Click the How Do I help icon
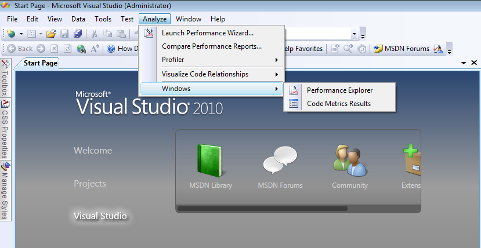This screenshot has height=248, width=481. [x=111, y=48]
